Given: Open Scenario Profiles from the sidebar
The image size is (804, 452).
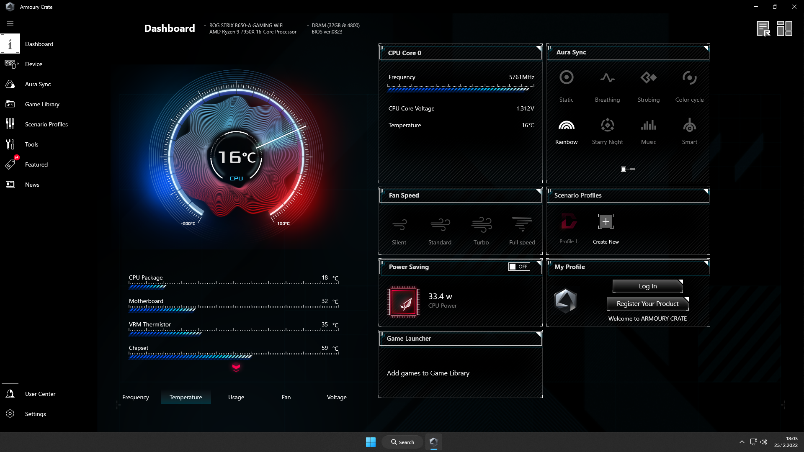Looking at the screenshot, I should [46, 124].
